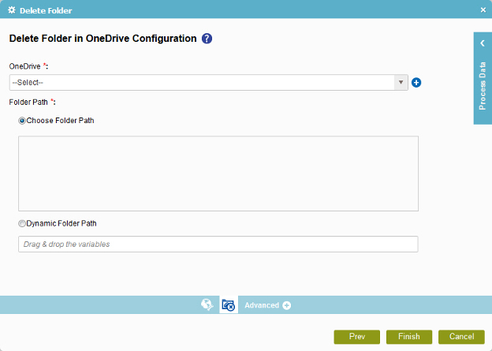Click the plus icon beside Advanced
Viewport: 492px width, 351px height.
(x=287, y=305)
